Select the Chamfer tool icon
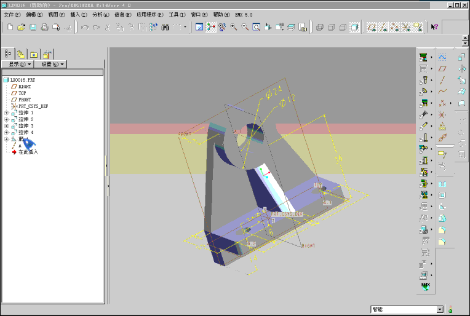 click(x=442, y=242)
